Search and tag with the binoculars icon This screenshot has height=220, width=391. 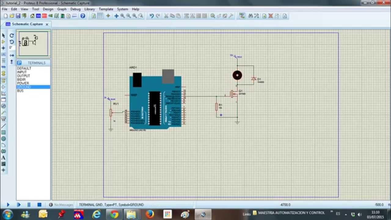click(x=250, y=16)
